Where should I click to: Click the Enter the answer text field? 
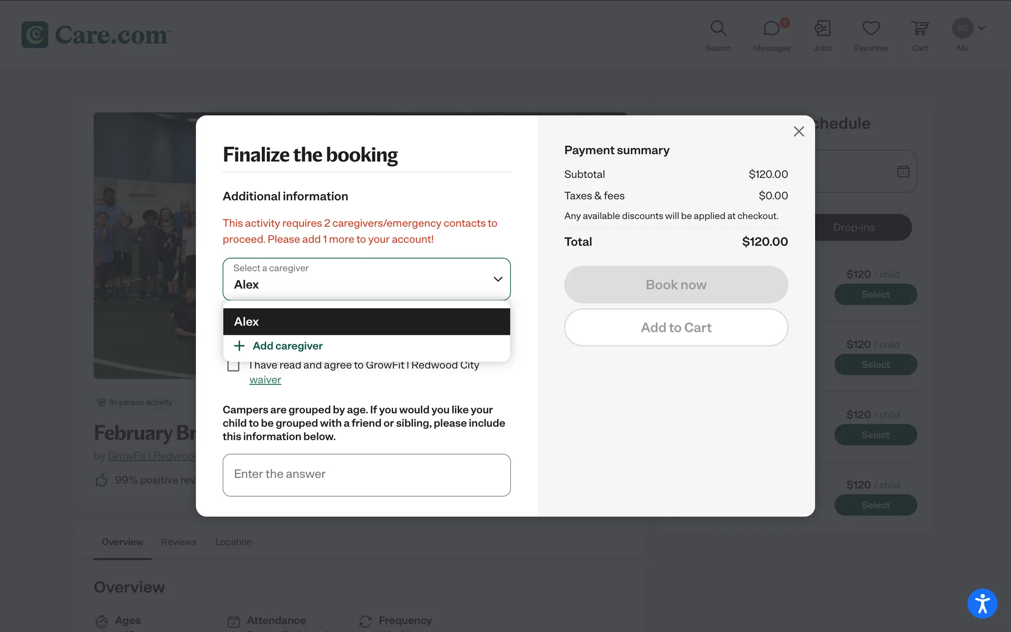366,475
